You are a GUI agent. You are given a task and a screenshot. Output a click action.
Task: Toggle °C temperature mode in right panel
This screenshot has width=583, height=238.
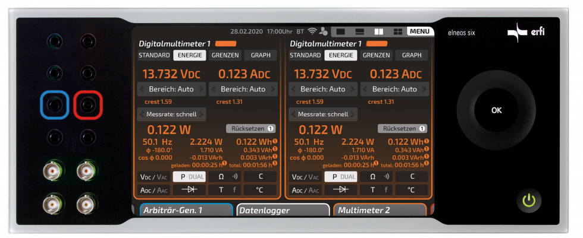(x=411, y=190)
